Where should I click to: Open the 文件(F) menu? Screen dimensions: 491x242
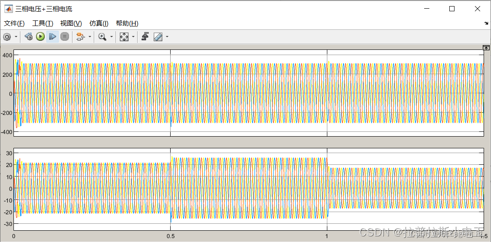tap(14, 23)
